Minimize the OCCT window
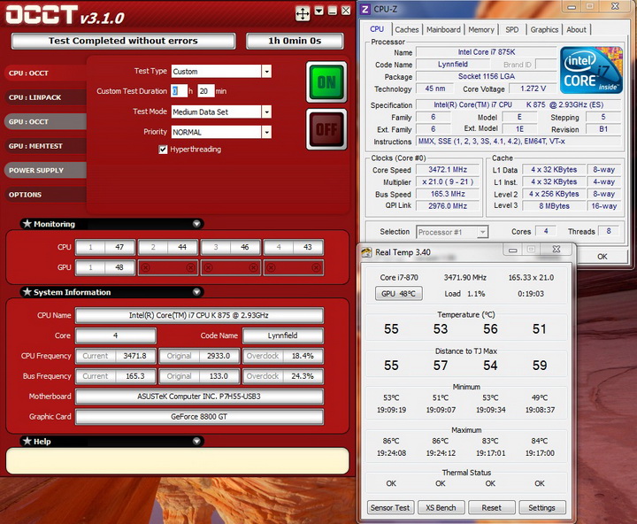The height and width of the screenshot is (524, 637). point(333,11)
